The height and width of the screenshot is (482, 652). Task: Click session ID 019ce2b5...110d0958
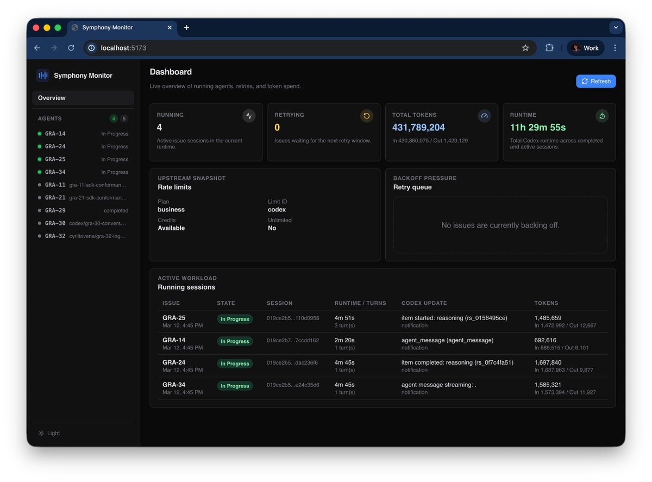(293, 318)
